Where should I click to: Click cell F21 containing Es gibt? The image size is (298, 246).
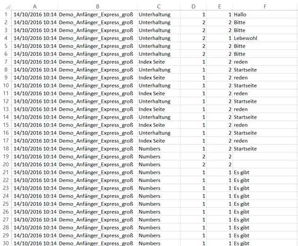(x=265, y=172)
